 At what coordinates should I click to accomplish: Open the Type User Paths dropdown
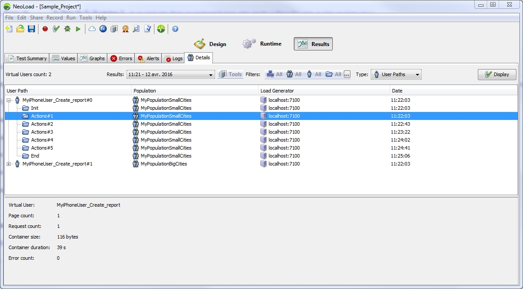point(396,74)
